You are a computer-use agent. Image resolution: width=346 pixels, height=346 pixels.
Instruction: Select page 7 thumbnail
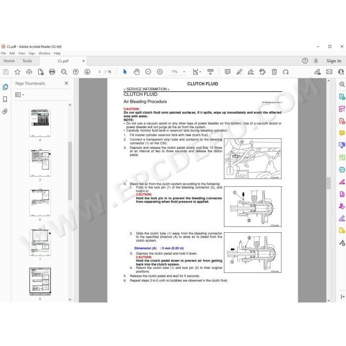pyautogui.click(x=40, y=242)
